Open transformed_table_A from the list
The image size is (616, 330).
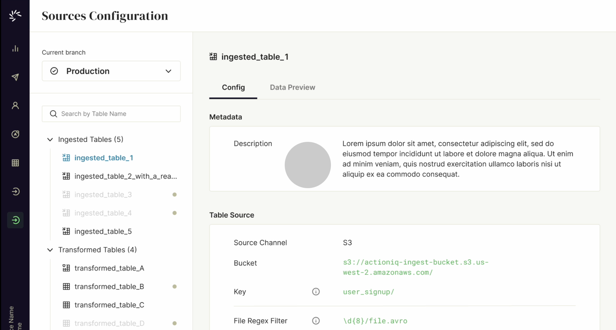[x=109, y=268]
